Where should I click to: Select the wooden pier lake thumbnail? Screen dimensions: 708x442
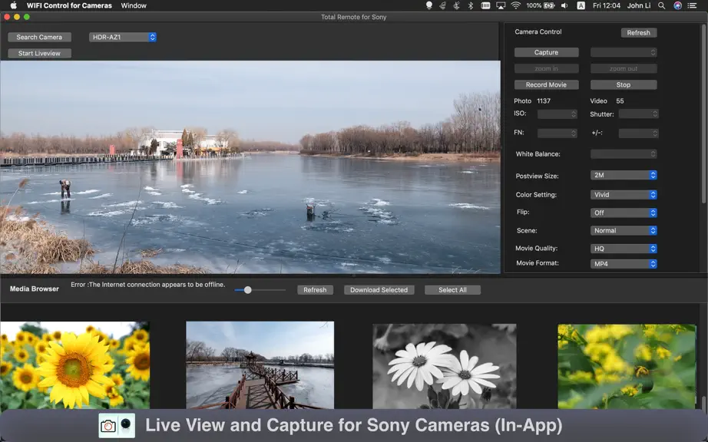coord(260,364)
